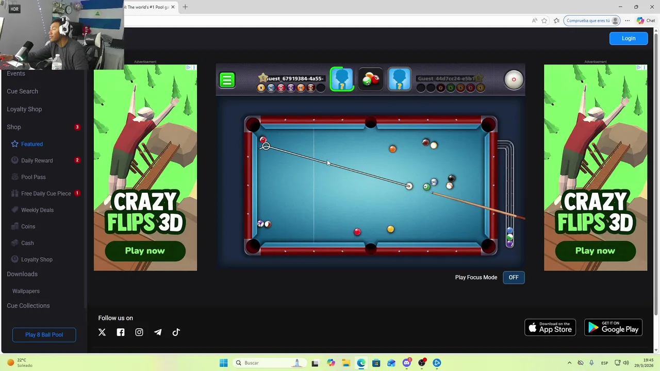660x371 pixels.
Task: Open the Telegram social link
Action: [x=158, y=332]
